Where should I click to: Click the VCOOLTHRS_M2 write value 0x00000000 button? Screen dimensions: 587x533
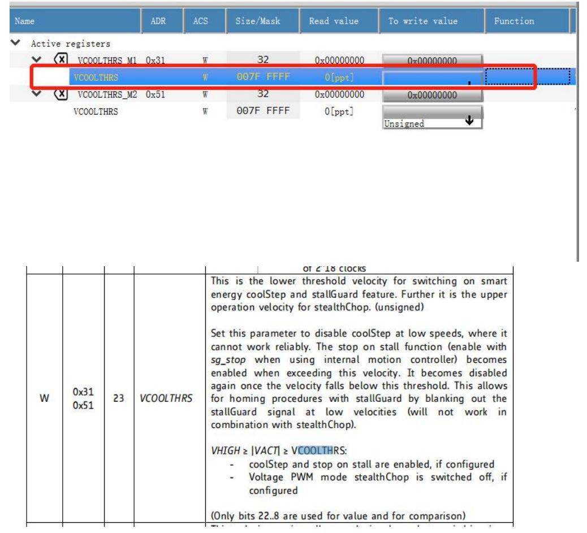click(433, 95)
